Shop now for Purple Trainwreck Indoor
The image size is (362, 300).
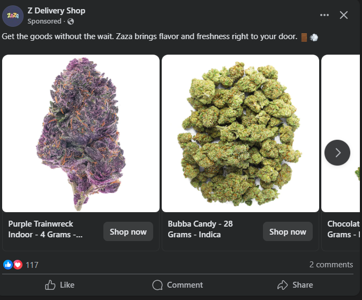pos(128,232)
